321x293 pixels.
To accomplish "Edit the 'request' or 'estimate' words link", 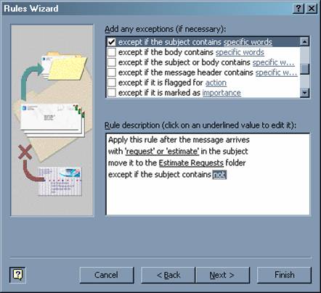I will 162,152.
